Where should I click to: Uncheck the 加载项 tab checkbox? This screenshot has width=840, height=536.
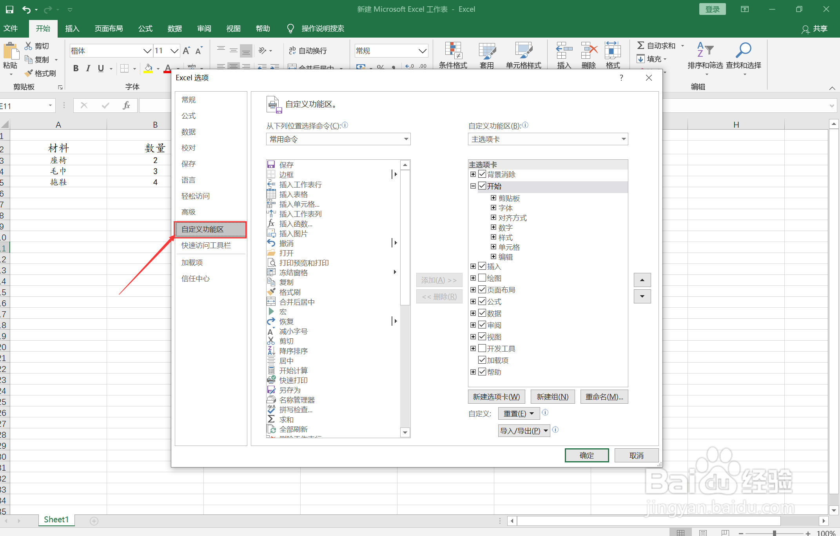pos(482,360)
